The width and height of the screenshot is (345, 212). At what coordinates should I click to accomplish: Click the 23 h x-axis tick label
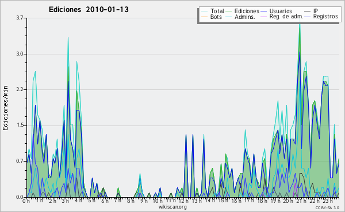point(328,201)
